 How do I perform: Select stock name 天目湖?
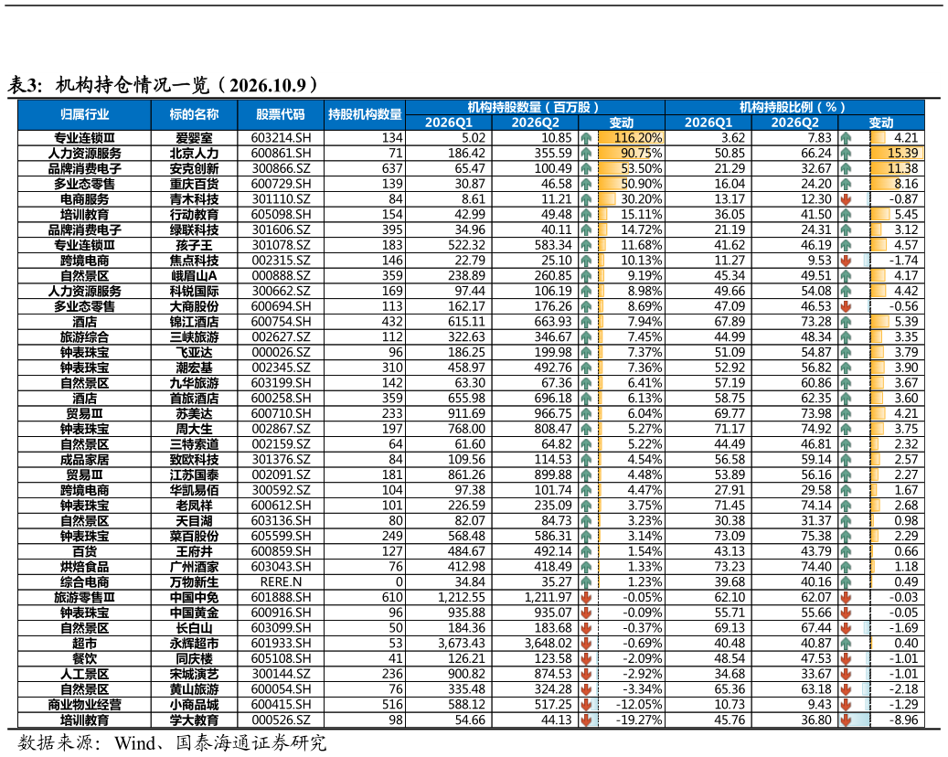coord(194,520)
